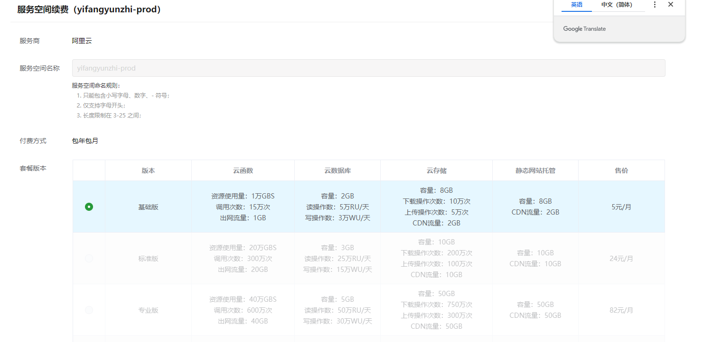Screen dimensions: 712x342
Task: Click the 套餐版本 label
Action: 33,168
